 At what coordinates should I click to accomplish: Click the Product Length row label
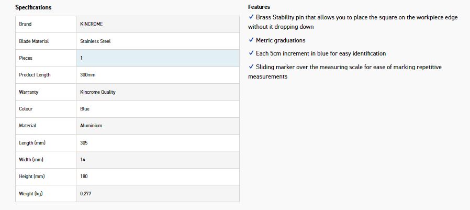point(35,75)
